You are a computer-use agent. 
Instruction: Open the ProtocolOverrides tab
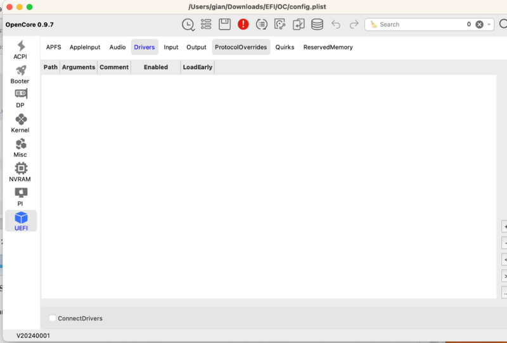tap(241, 48)
